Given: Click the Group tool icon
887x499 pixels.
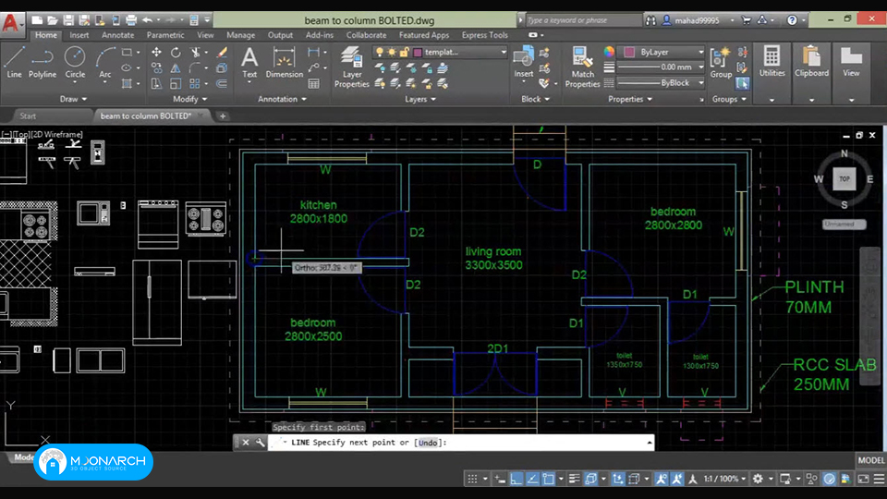Looking at the screenshot, I should 721,62.
